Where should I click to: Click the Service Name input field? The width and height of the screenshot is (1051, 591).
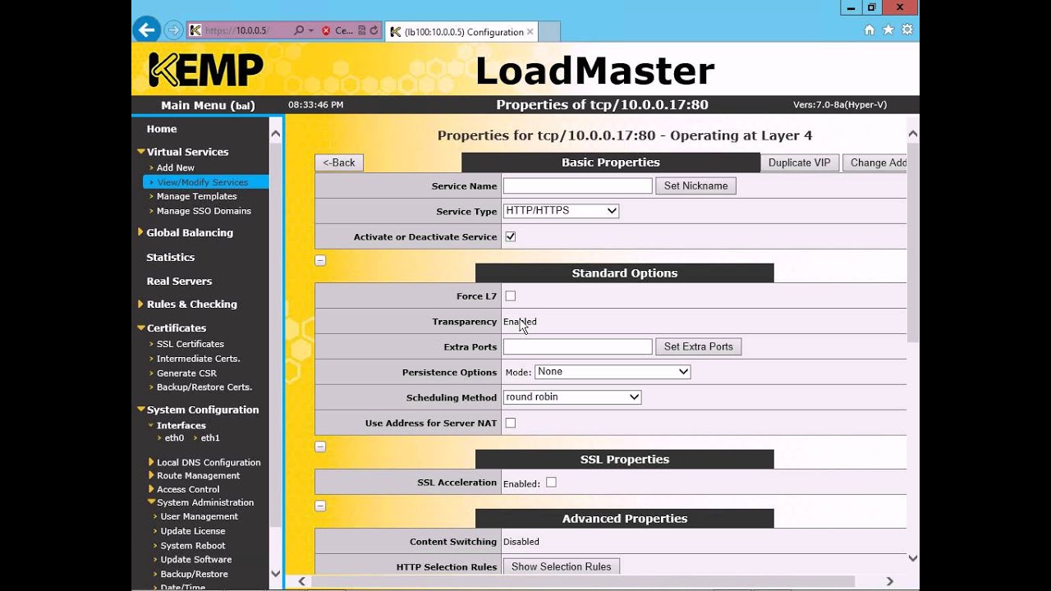[577, 186]
